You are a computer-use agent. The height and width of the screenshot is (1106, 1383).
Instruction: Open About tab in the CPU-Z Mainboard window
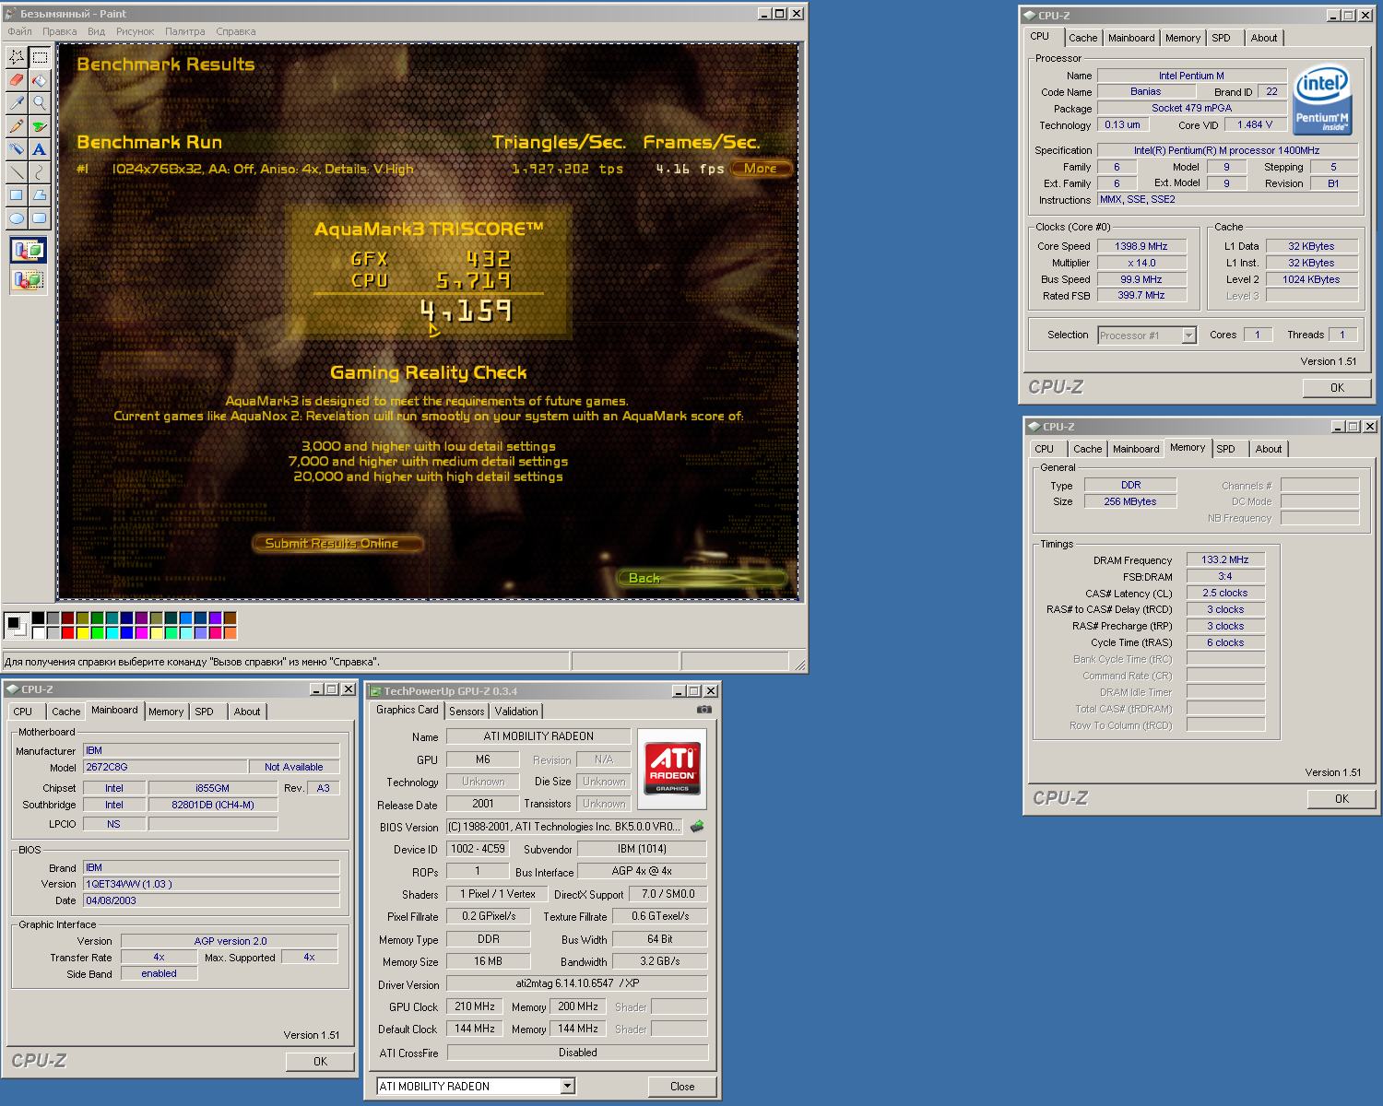247,712
